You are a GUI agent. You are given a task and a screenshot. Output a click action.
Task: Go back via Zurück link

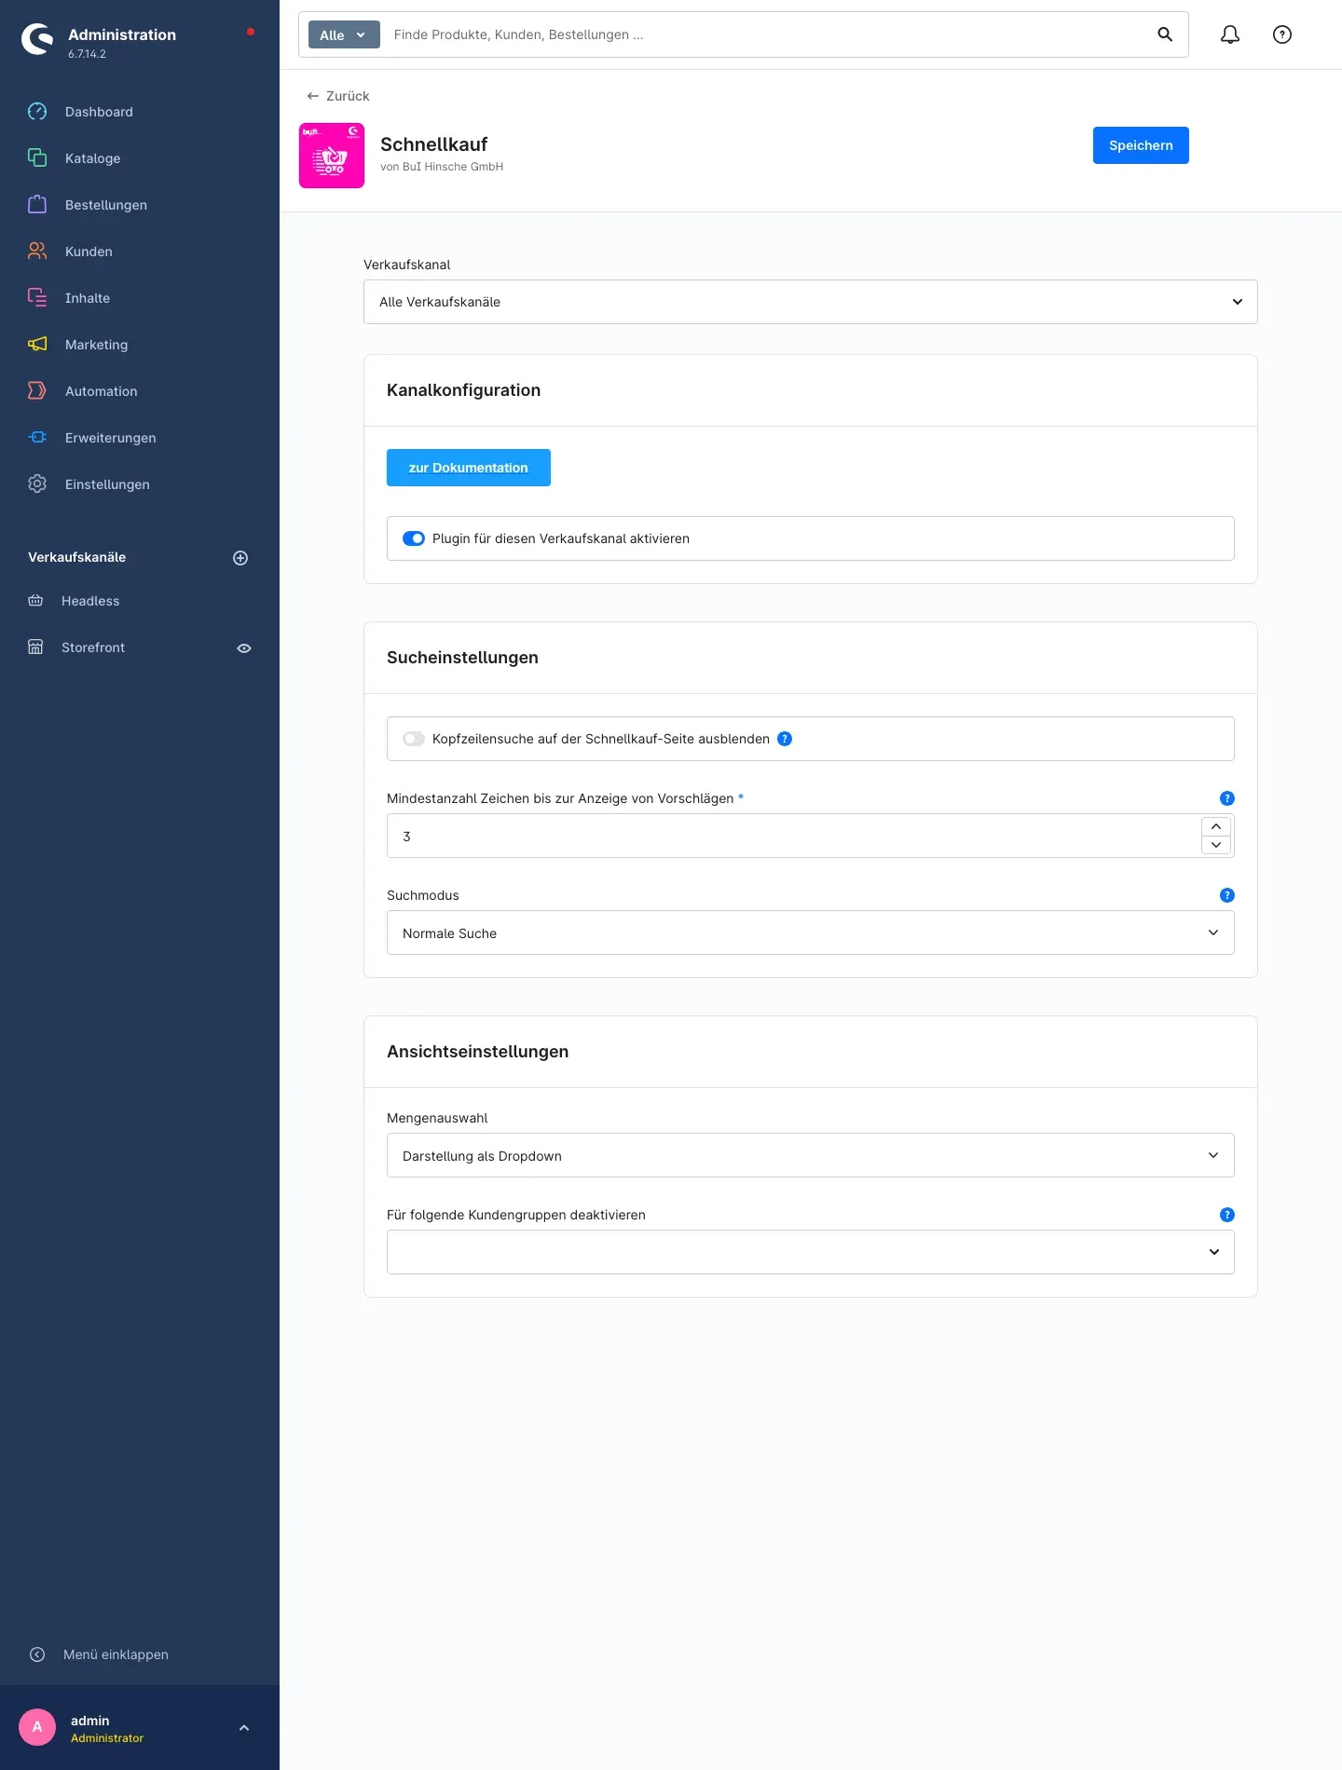click(x=338, y=96)
